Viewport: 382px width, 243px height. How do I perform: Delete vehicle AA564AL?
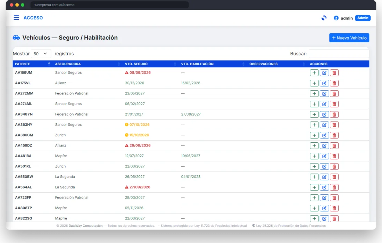334,187
